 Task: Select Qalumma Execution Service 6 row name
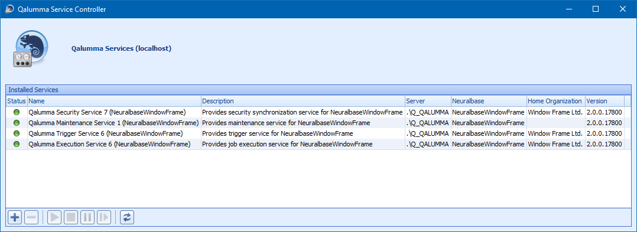pyautogui.click(x=109, y=144)
